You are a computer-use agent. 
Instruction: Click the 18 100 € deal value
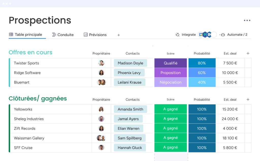pos(230,138)
